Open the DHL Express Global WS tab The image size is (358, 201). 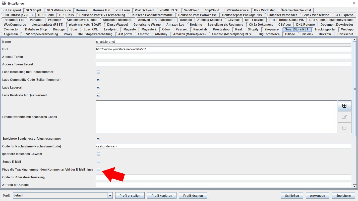point(286,20)
